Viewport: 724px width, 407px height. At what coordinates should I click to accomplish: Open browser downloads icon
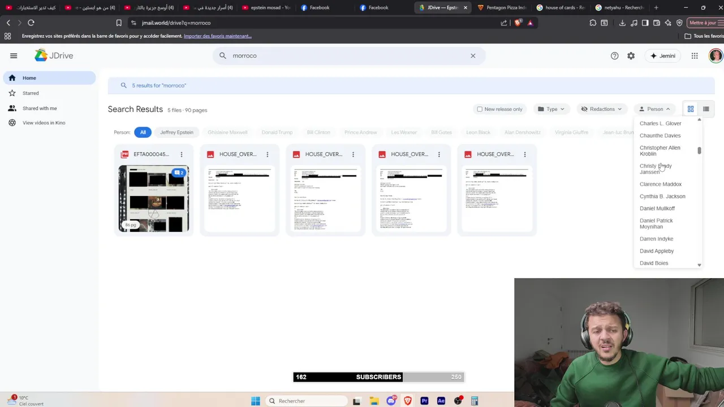pos(622,23)
